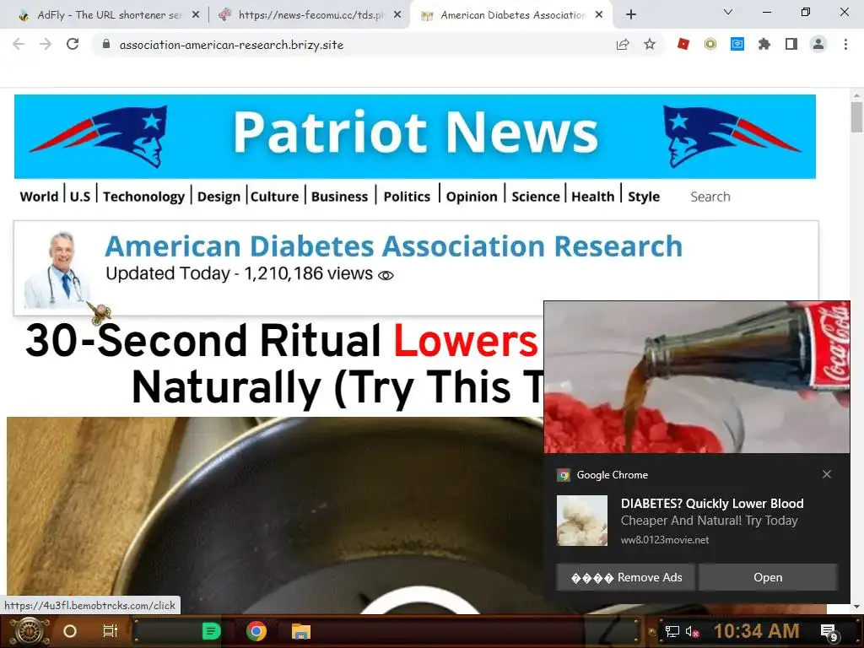
Task: Open the red Roblox-style extension icon
Action: (683, 44)
